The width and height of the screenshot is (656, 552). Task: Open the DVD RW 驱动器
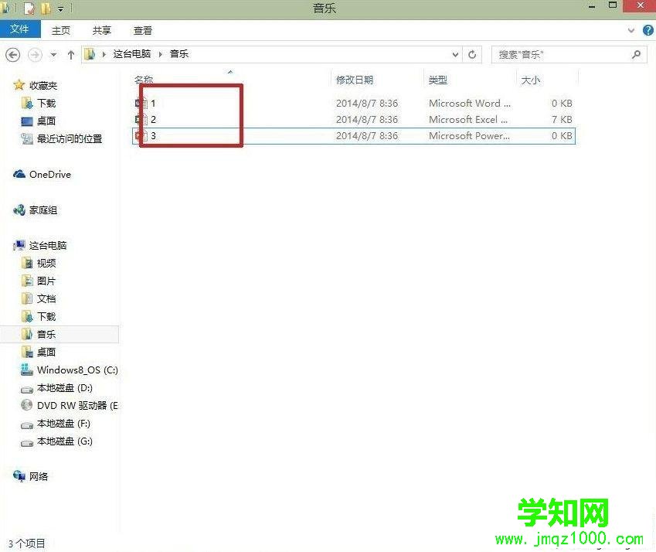(x=77, y=406)
